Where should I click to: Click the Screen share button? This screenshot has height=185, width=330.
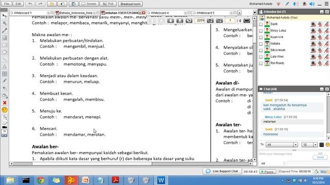(x=89, y=4)
